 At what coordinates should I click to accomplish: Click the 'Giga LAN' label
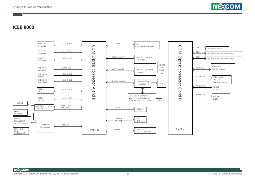[117, 129]
